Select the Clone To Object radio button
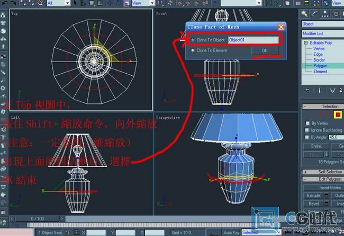The height and width of the screenshot is (236, 344). pos(193,40)
